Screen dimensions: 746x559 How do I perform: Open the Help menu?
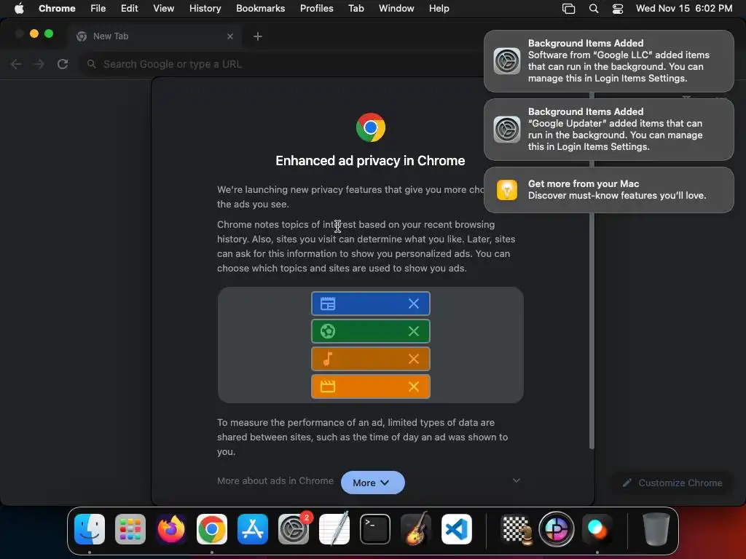(439, 8)
